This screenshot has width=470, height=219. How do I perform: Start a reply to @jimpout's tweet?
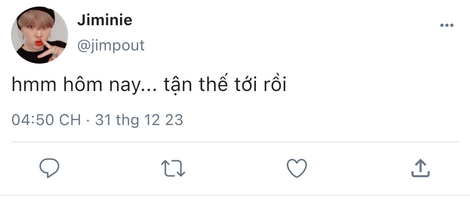pos(49,168)
